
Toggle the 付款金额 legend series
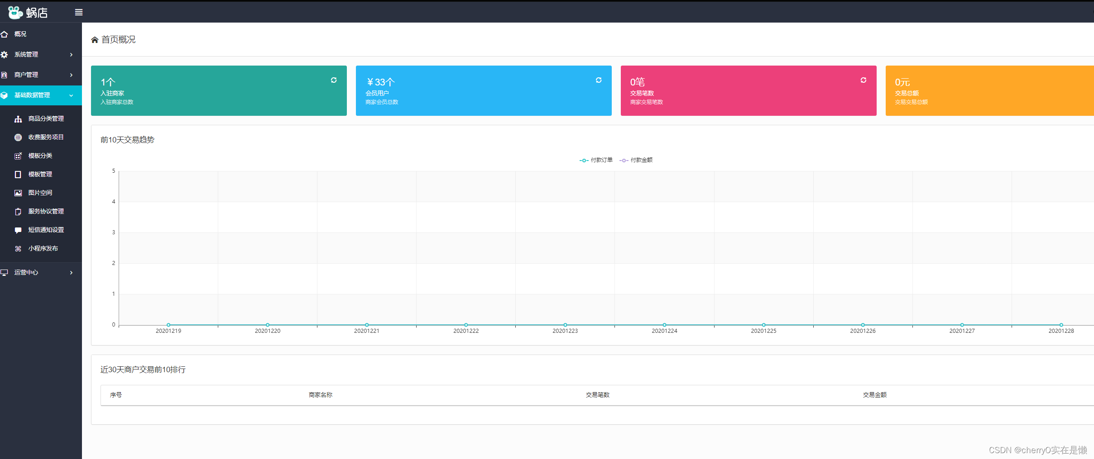coord(636,160)
